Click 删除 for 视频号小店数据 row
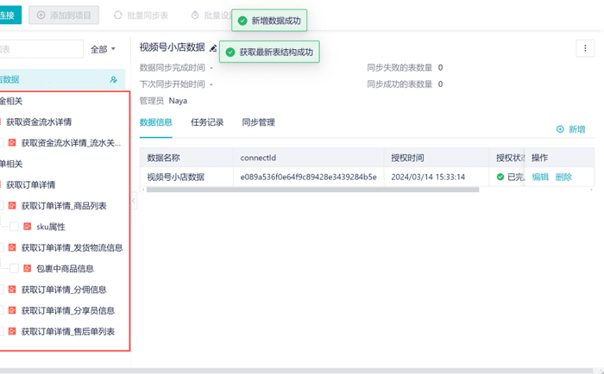Screen dimensions: 604x374 tap(563, 177)
